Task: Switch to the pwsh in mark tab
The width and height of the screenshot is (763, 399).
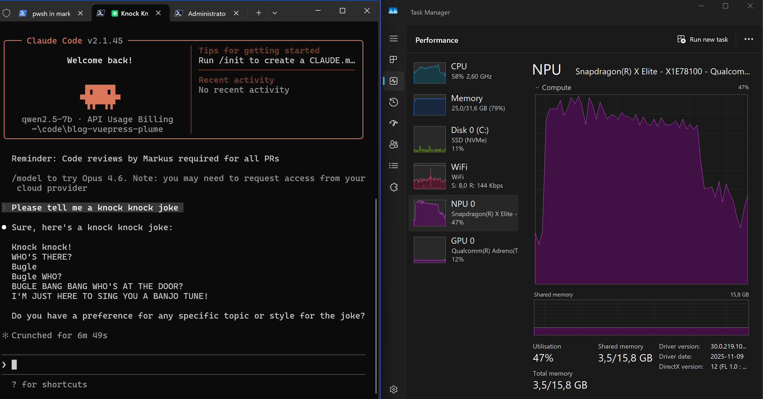Action: coord(51,13)
